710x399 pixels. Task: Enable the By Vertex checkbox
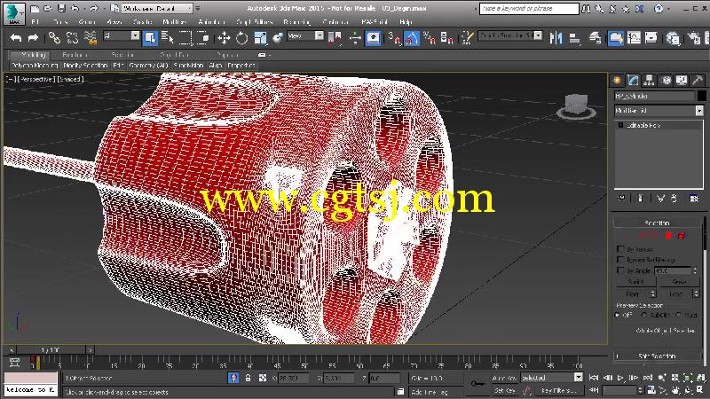point(620,249)
